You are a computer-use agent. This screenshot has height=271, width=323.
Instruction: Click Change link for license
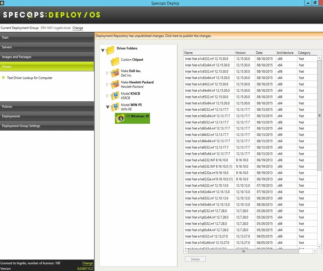[x=87, y=263]
